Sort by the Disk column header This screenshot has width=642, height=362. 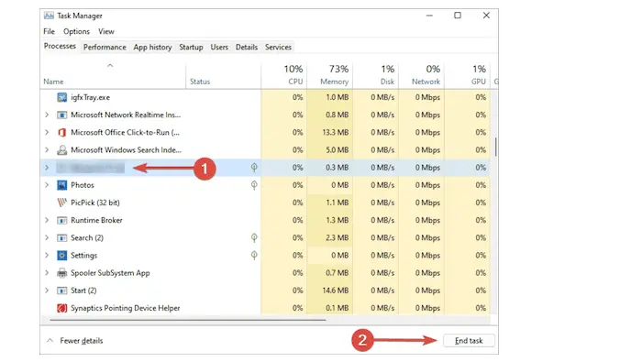tap(376, 75)
